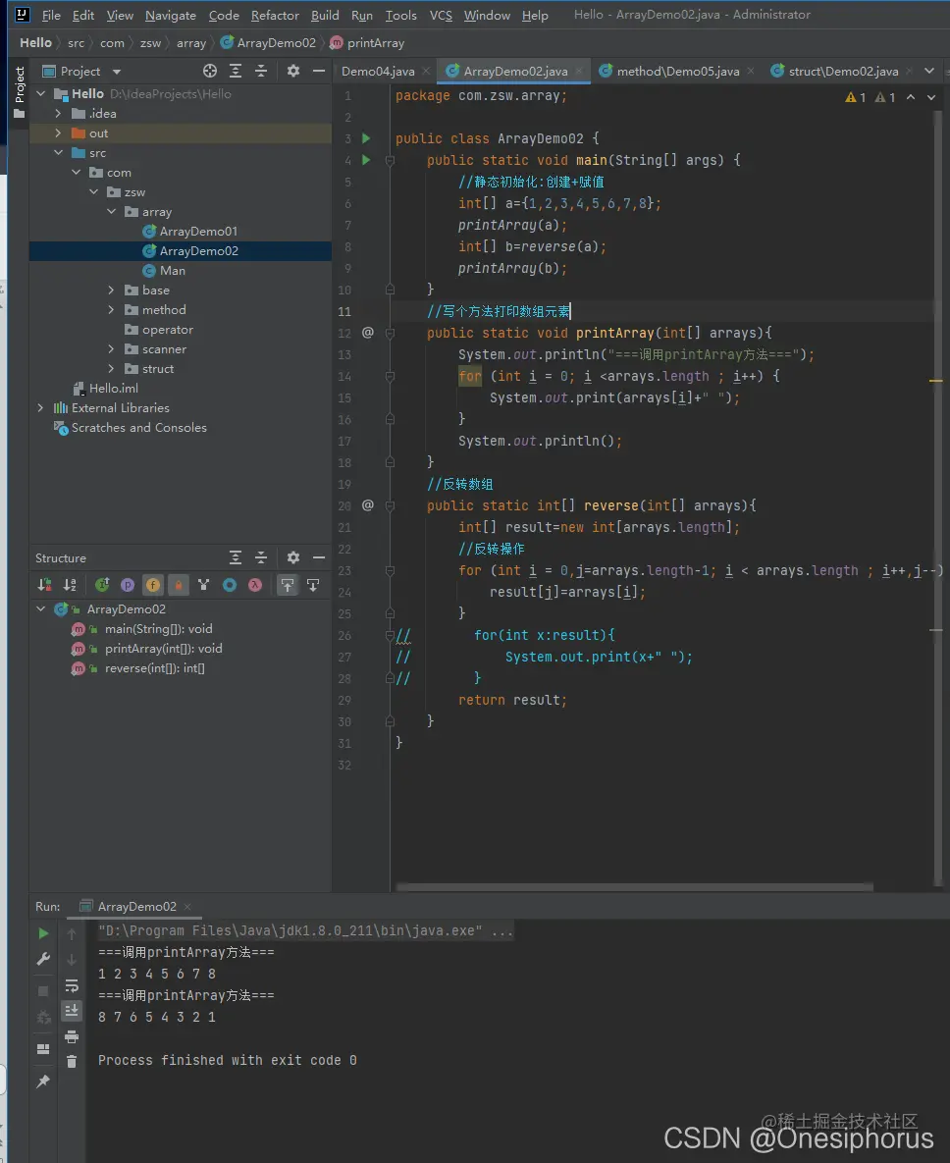
Task: Toggle Show Anonymous Classes blue circle icon
Action: click(x=230, y=585)
